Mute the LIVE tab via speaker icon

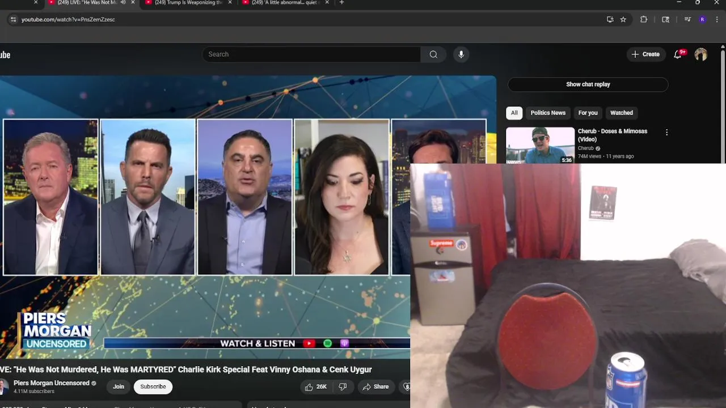[x=123, y=3]
